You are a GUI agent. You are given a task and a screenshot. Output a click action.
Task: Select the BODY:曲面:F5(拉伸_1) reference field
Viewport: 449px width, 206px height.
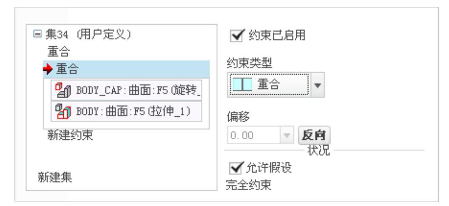click(126, 111)
